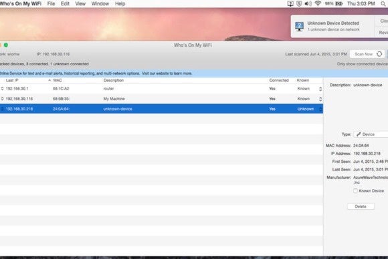Click the Last Seen date value
The height and width of the screenshot is (259, 388).
pyautogui.click(x=371, y=170)
